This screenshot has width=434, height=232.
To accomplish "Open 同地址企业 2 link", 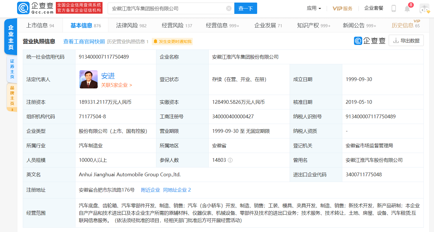I will pos(177,190).
